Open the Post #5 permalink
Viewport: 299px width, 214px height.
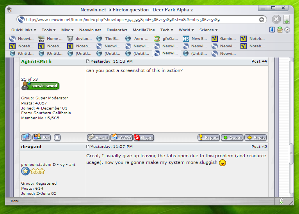259,147
